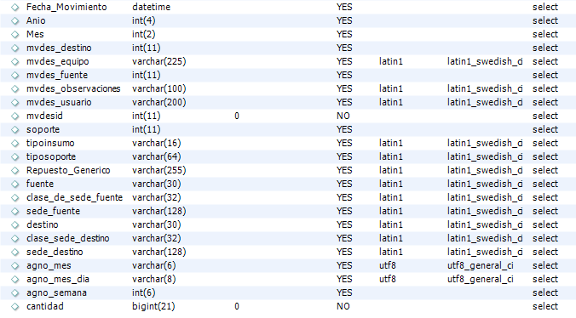Click the bigint(21) type for cantidad
Image resolution: width=576 pixels, height=318 pixels.
153,306
